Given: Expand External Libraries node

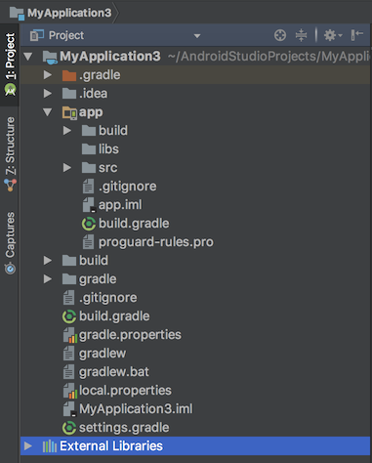Looking at the screenshot, I should pos(28,445).
